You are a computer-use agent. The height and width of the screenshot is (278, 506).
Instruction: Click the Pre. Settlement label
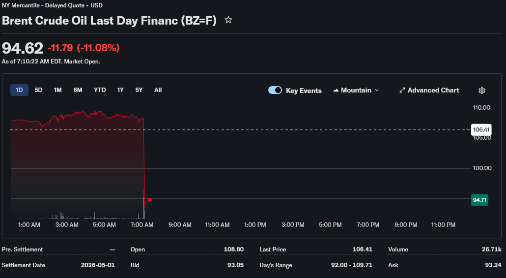coord(22,249)
